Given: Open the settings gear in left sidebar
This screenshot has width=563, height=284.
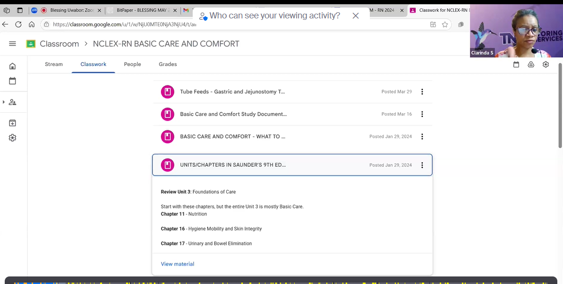Looking at the screenshot, I should [x=13, y=138].
